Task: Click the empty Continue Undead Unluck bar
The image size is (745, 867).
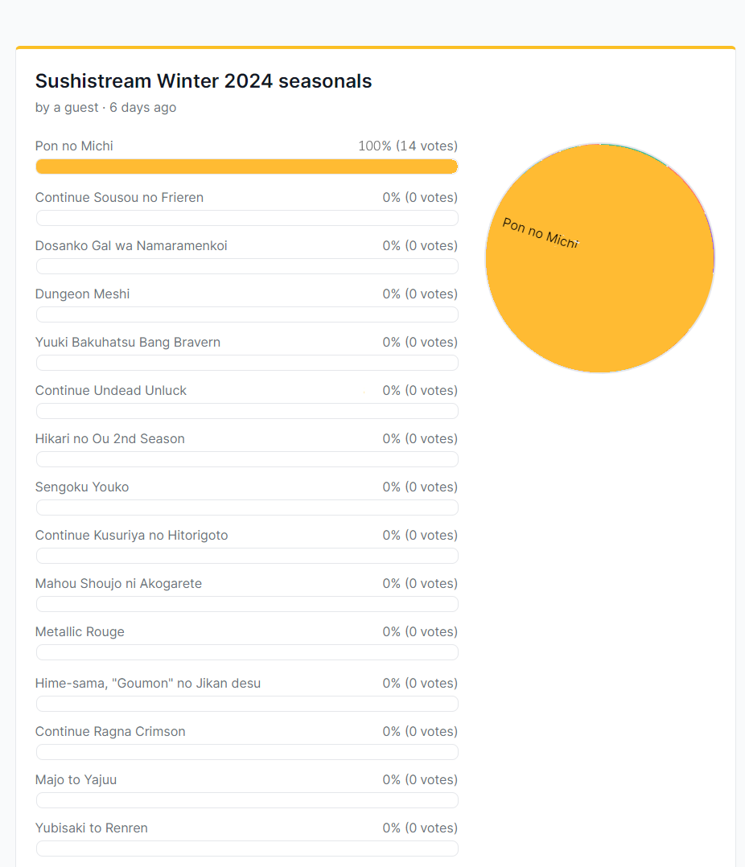Action: click(x=247, y=411)
